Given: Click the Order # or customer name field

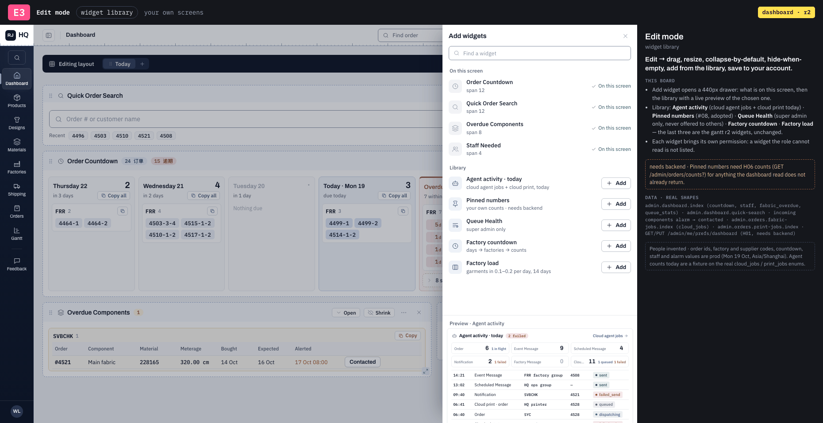Looking at the screenshot, I should click(x=246, y=119).
